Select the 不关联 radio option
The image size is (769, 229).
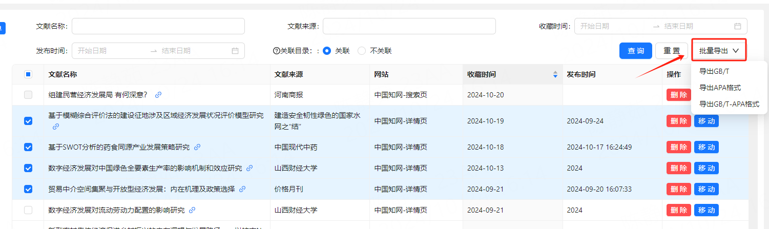(362, 51)
